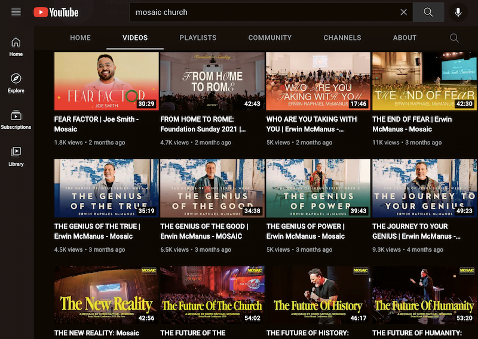This screenshot has width=478, height=339.
Task: Click '4.7K views • 2 months ago' text
Action: click(x=196, y=143)
